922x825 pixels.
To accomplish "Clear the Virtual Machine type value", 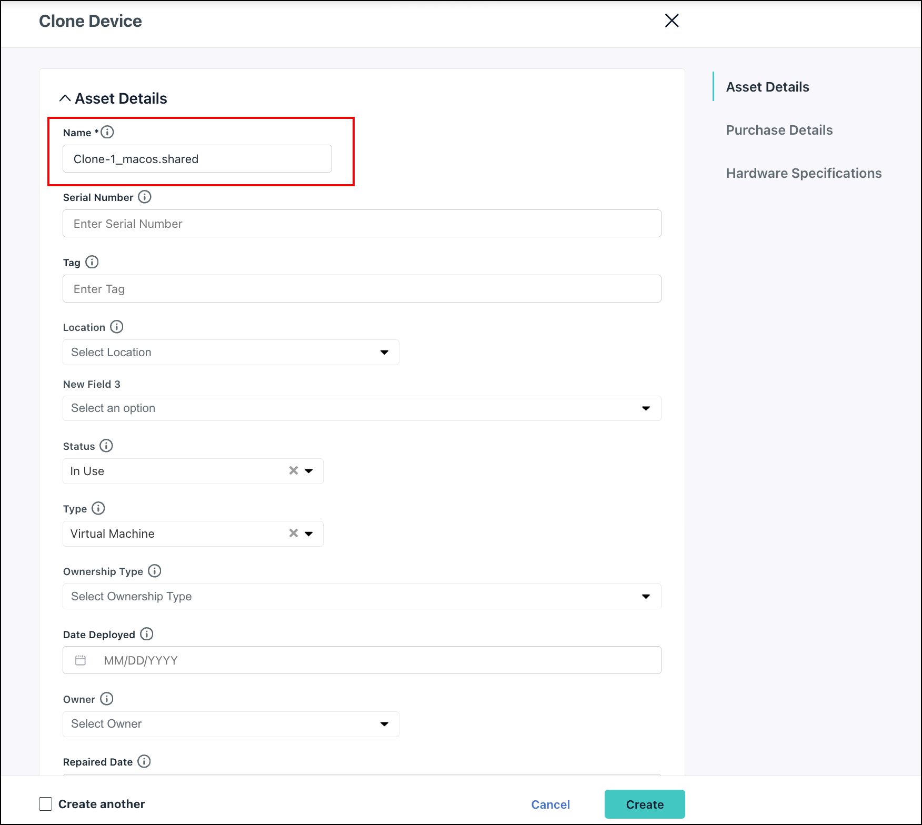I will pyautogui.click(x=293, y=533).
